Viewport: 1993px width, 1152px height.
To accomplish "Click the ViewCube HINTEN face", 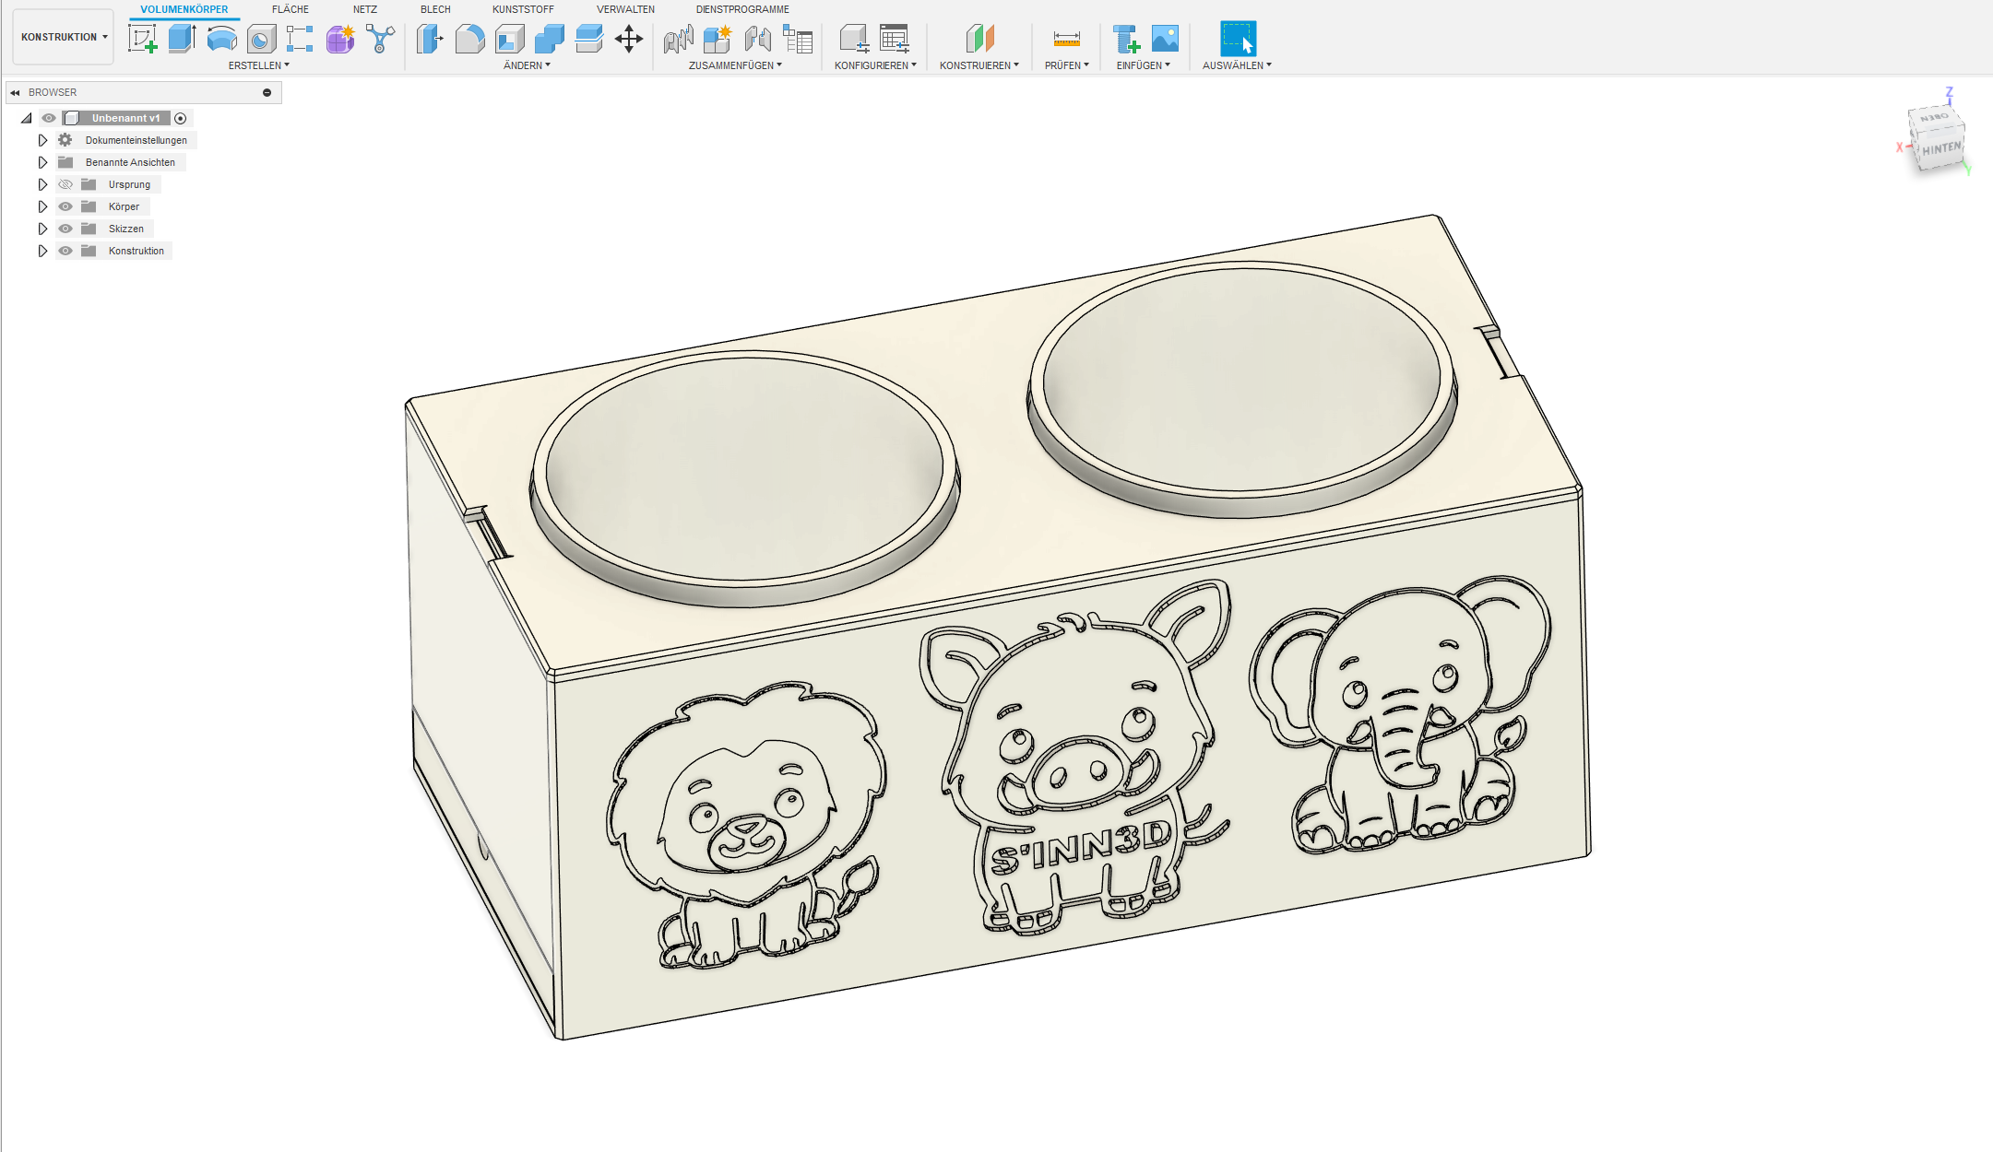I will pos(1941,148).
